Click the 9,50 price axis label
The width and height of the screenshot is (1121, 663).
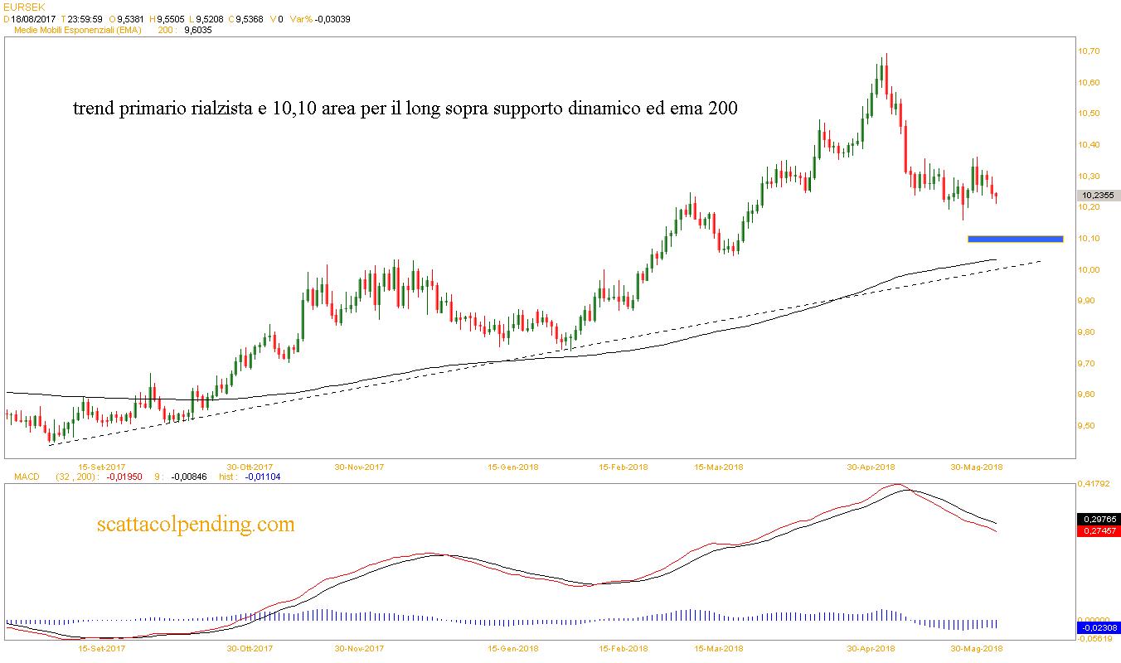[x=1088, y=426]
